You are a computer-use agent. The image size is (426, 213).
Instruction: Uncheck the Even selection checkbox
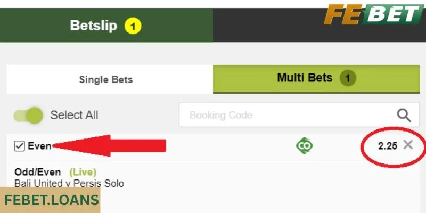19,146
